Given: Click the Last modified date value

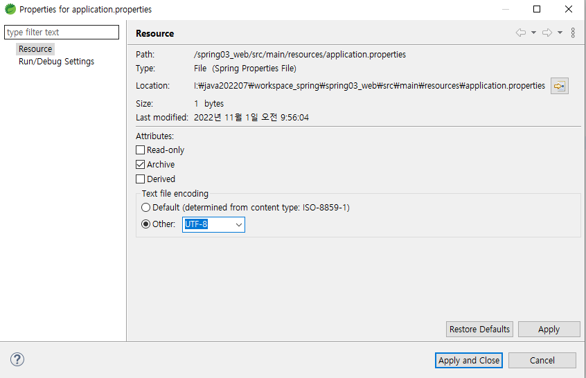Looking at the screenshot, I should tap(251, 117).
